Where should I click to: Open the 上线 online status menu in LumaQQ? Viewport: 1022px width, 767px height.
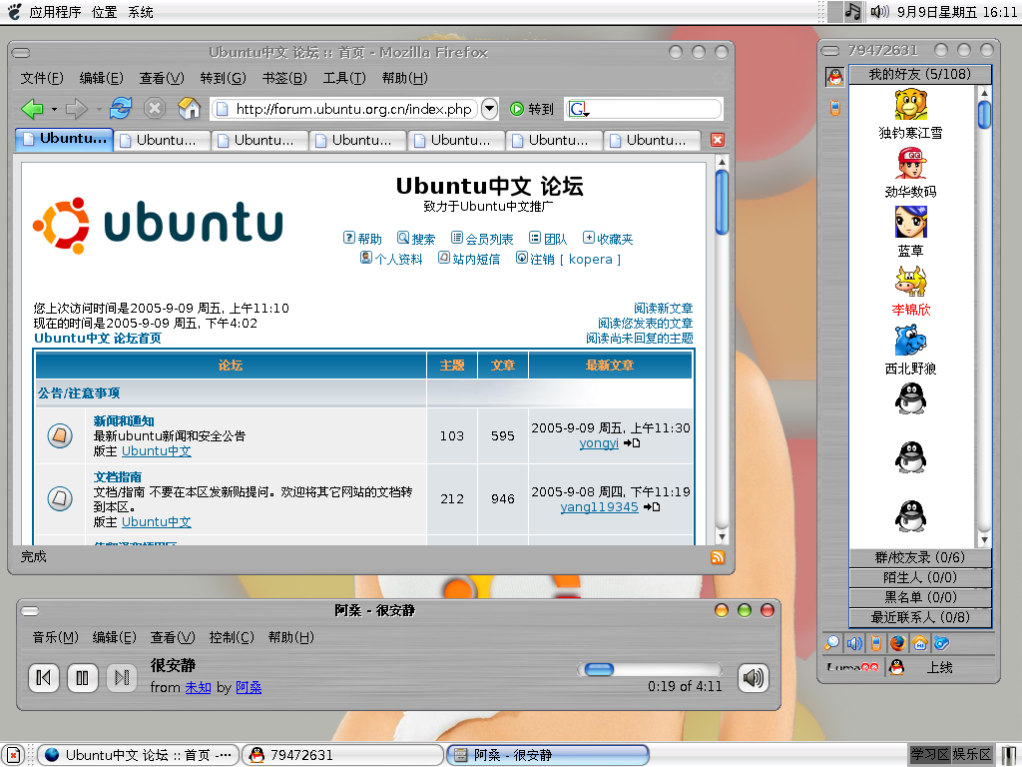click(x=939, y=667)
